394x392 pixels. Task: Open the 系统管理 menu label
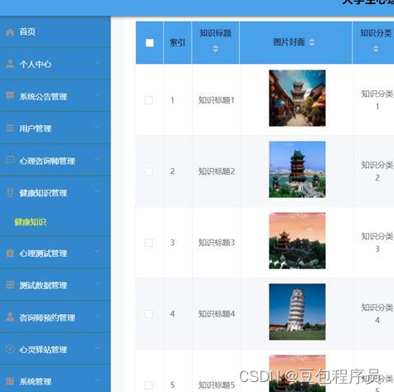click(35, 382)
